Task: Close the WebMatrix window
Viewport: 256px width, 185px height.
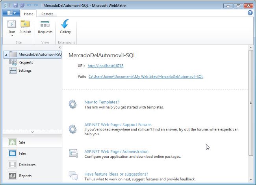Action: [x=249, y=6]
